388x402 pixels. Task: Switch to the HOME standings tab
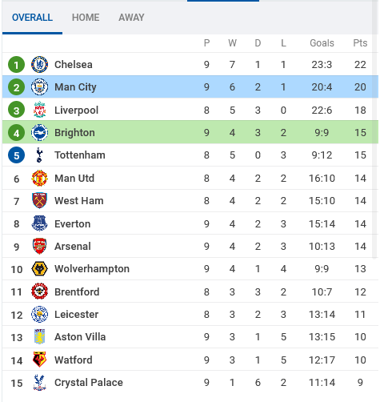tap(86, 18)
